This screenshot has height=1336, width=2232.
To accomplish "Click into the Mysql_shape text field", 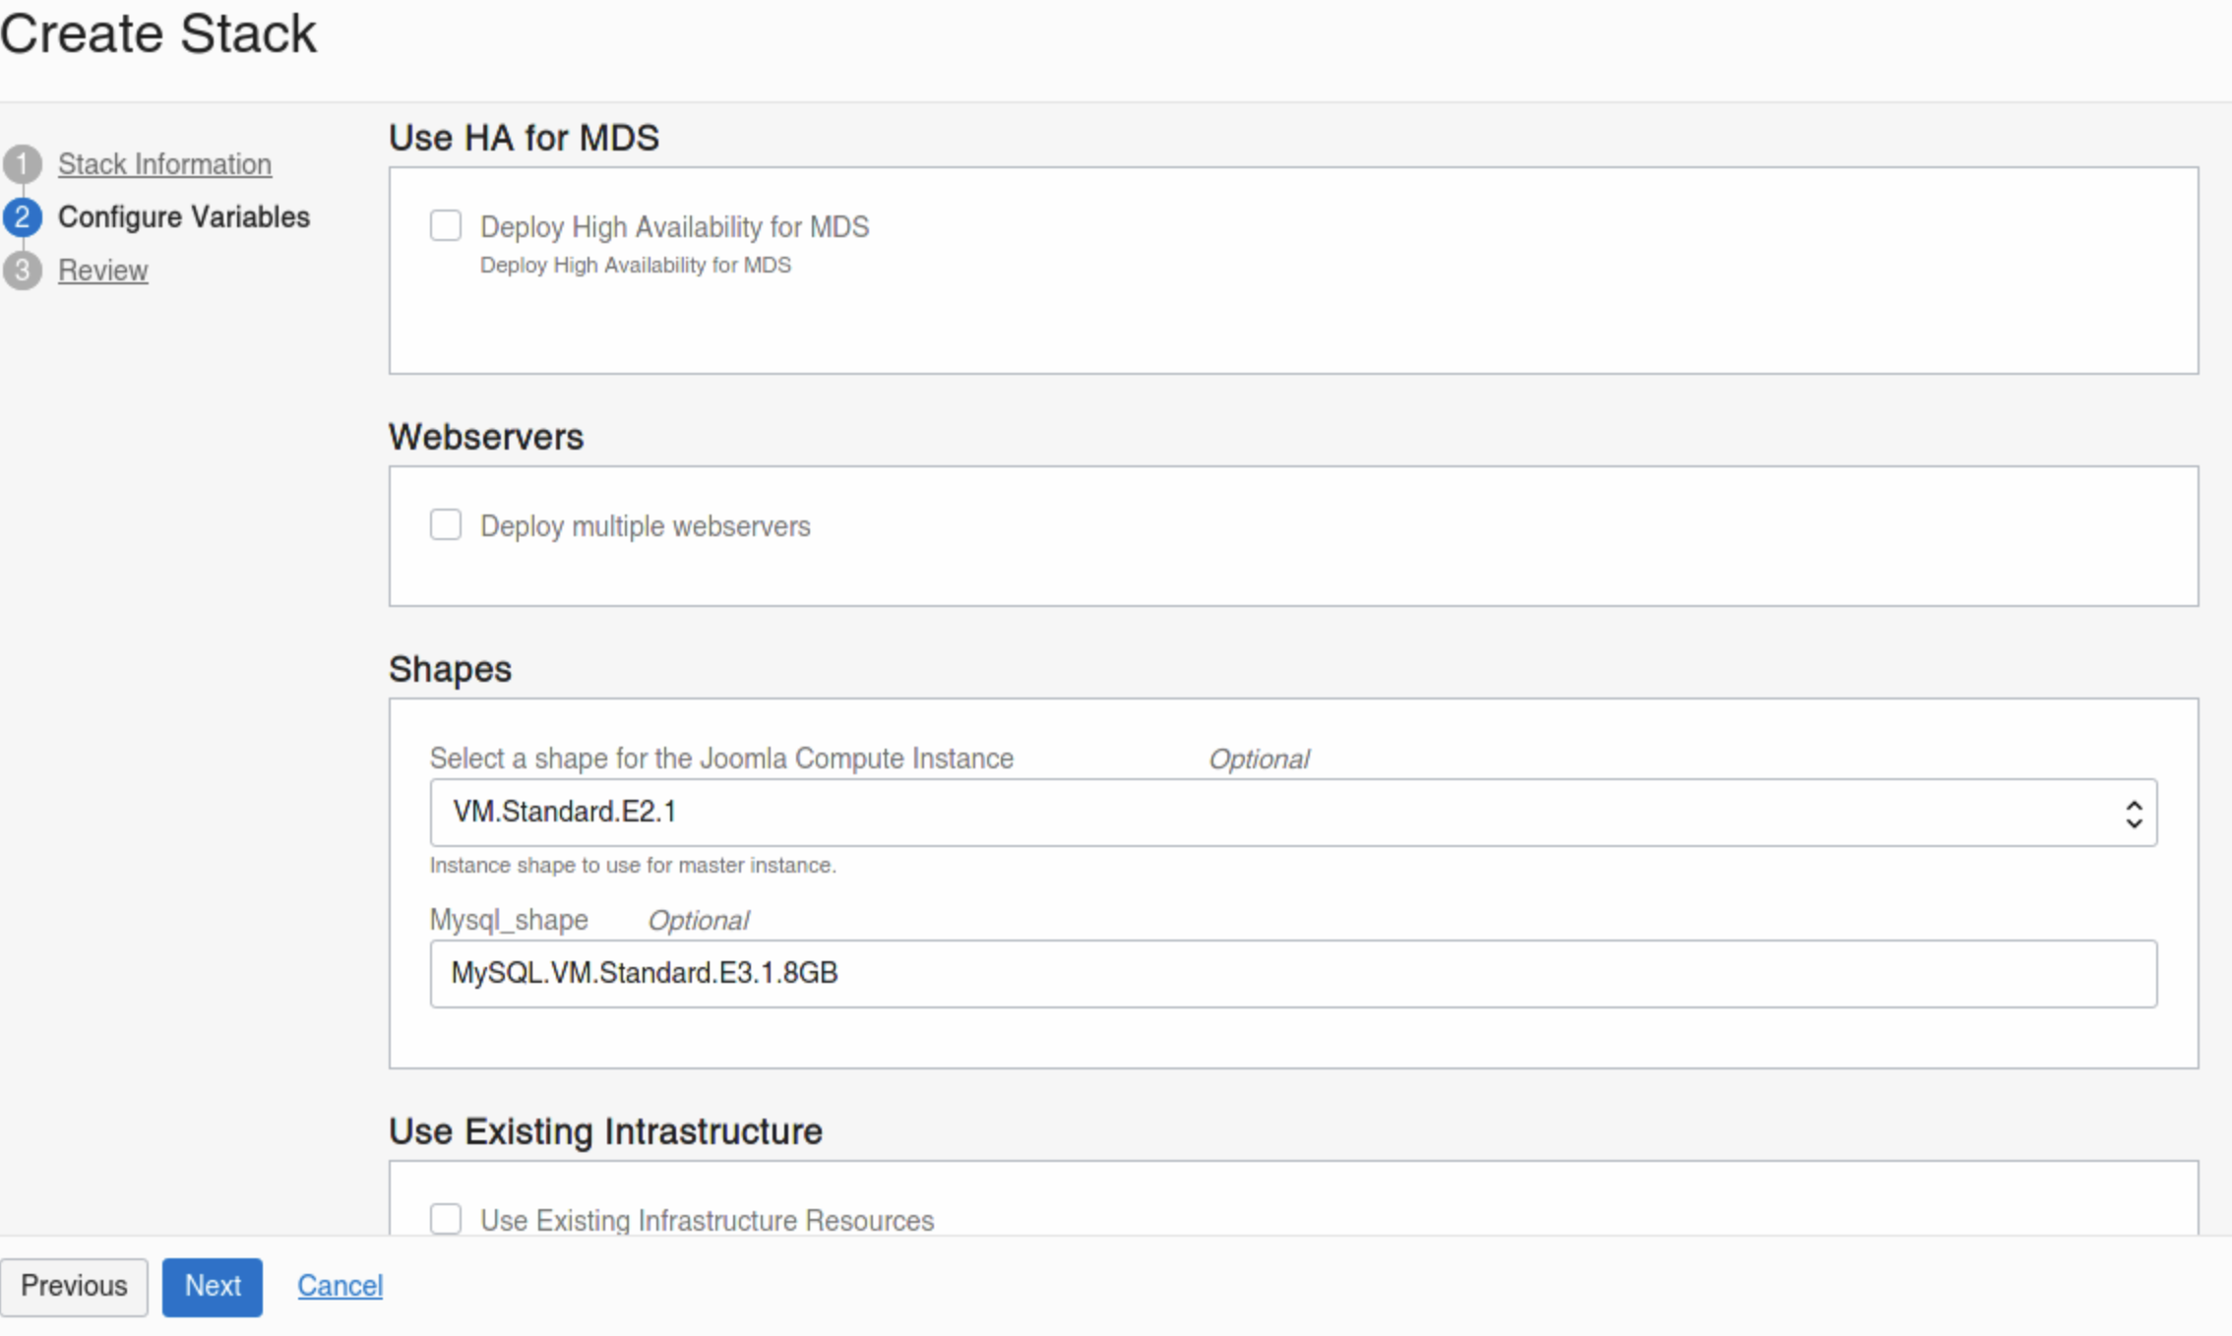I will click(1292, 974).
